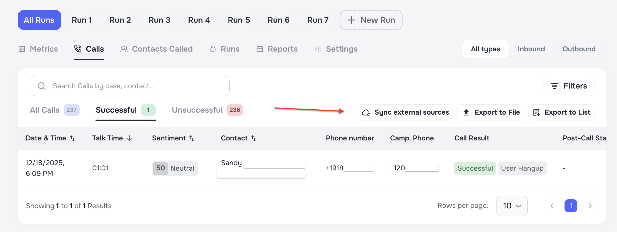Screen dimensions: 617x232
Task: Click the Export to File button
Action: tap(491, 112)
